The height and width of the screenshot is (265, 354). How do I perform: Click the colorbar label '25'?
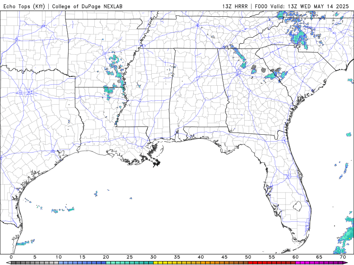tap(130, 257)
